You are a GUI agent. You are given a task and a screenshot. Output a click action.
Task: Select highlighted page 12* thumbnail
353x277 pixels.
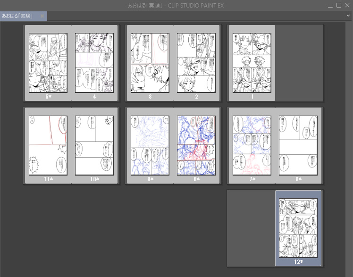coord(298,228)
